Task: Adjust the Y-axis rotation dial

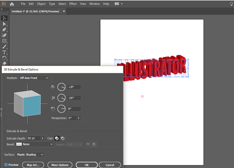Action: coord(62,98)
